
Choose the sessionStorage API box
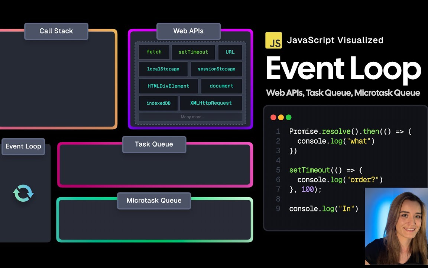click(216, 69)
